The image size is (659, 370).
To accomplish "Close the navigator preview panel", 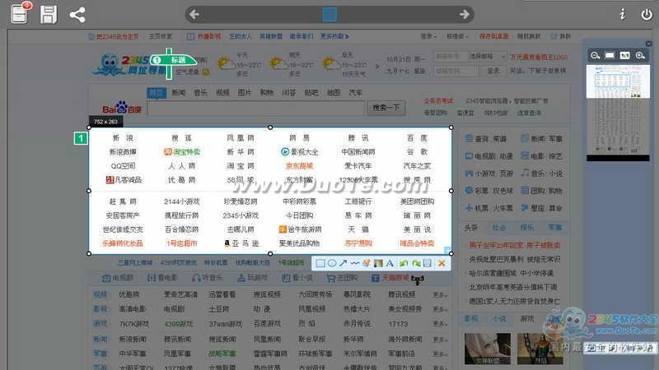I will pyautogui.click(x=649, y=44).
